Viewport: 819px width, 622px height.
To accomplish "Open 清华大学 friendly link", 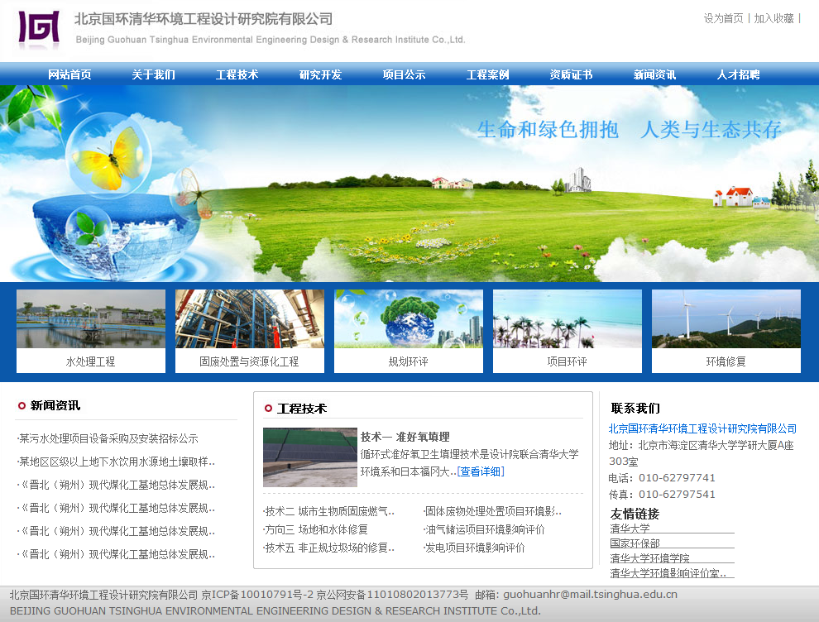I will tap(630, 529).
